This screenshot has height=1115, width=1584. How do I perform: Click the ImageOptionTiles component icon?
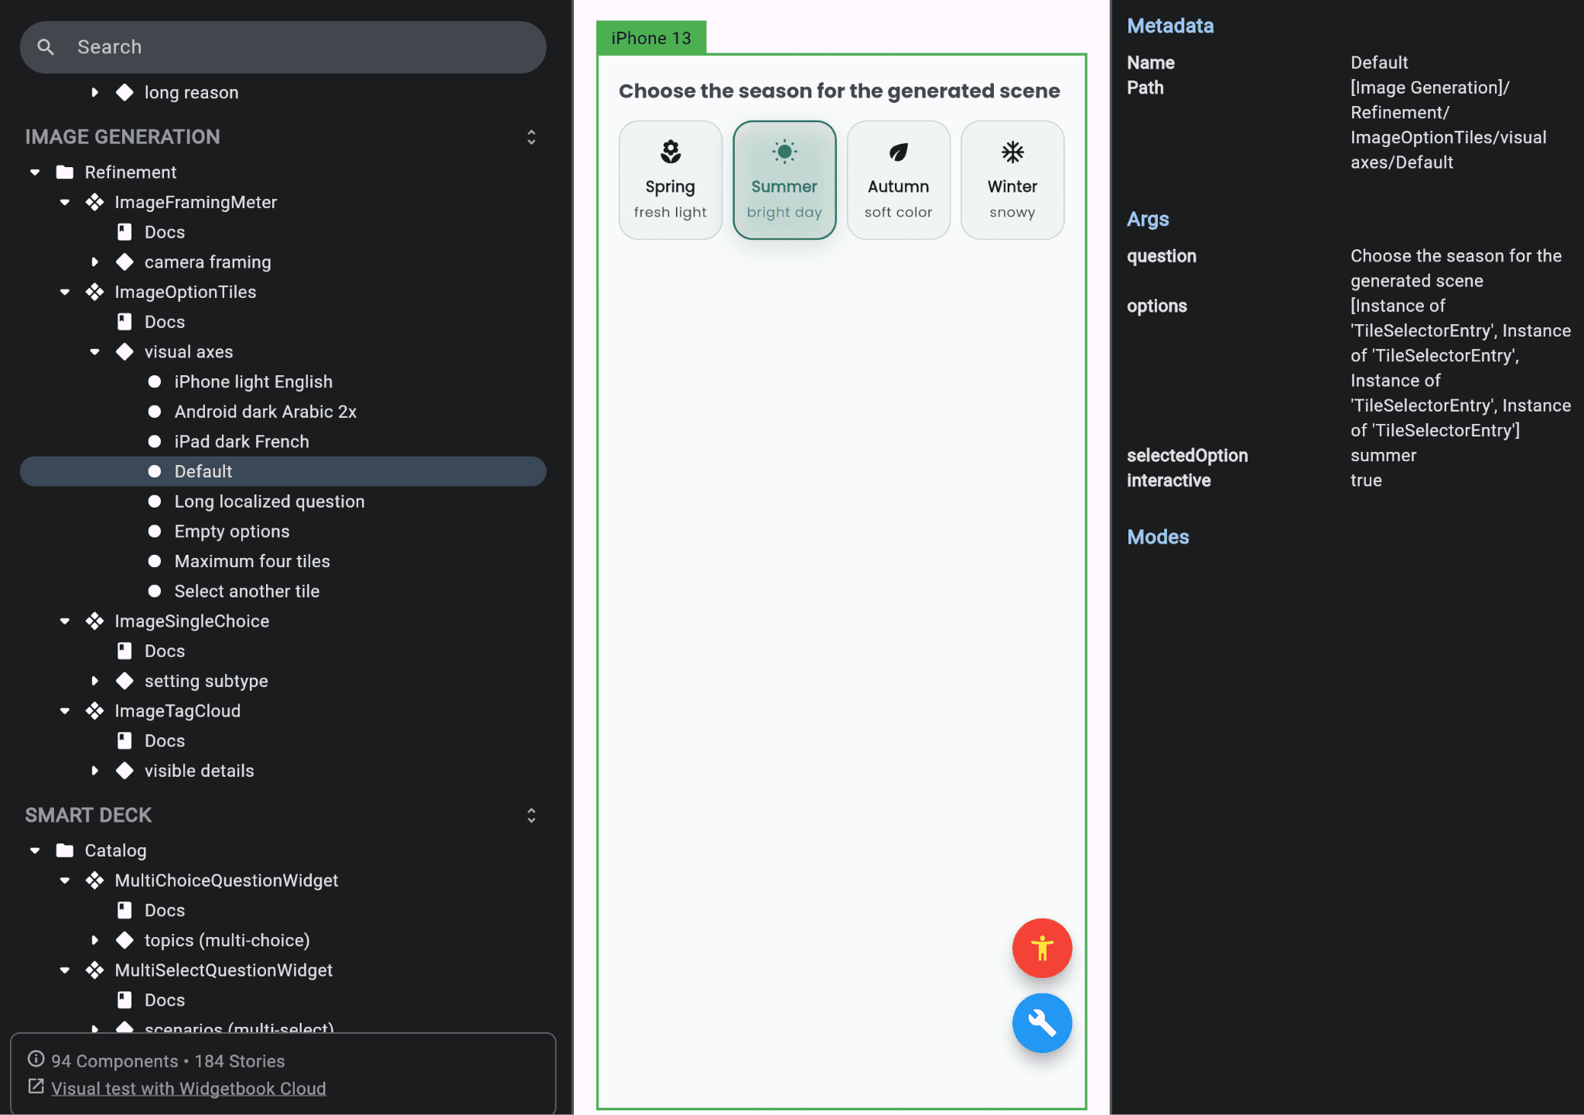[94, 292]
